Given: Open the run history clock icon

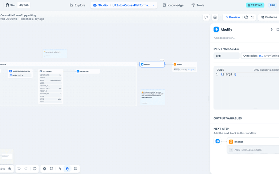Looking at the screenshot, I should [246, 17].
